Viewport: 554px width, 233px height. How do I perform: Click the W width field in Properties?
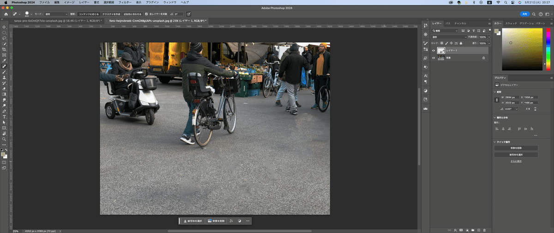(x=512, y=98)
